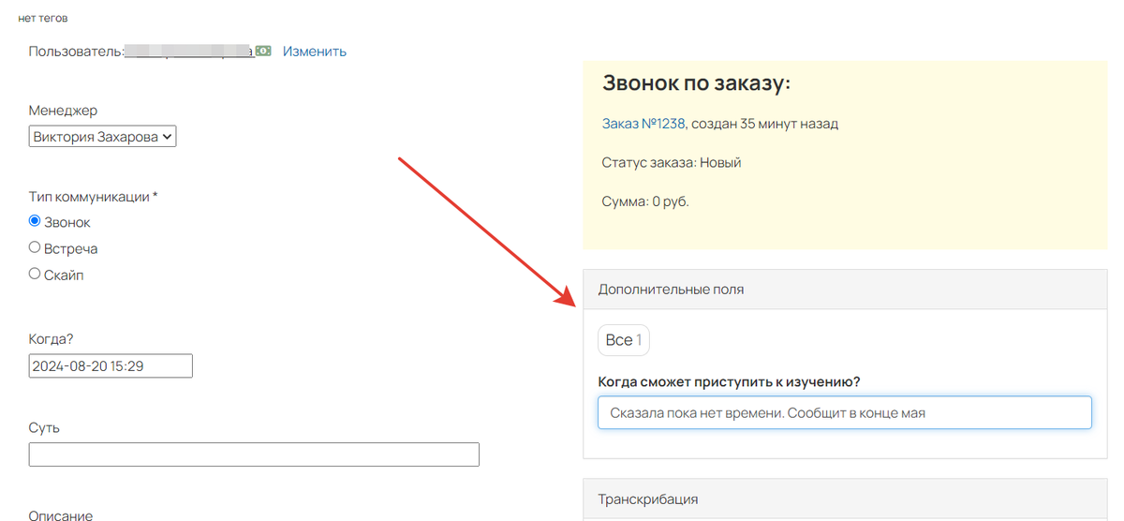
Task: Click the Тип коммуникации label
Action: pyautogui.click(x=94, y=197)
